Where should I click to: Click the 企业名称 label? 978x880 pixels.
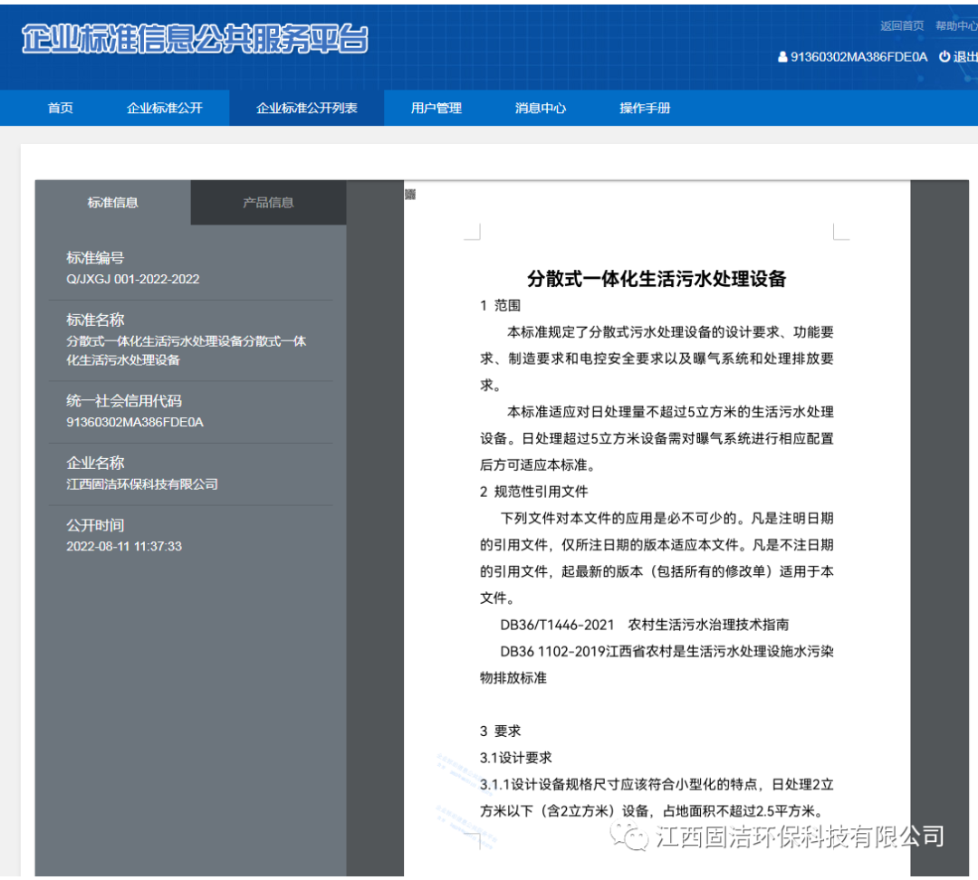[x=95, y=464]
